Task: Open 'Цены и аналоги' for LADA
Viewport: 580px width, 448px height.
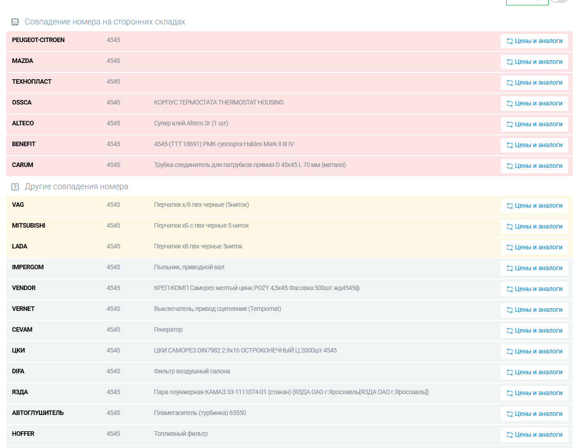Action: point(534,248)
